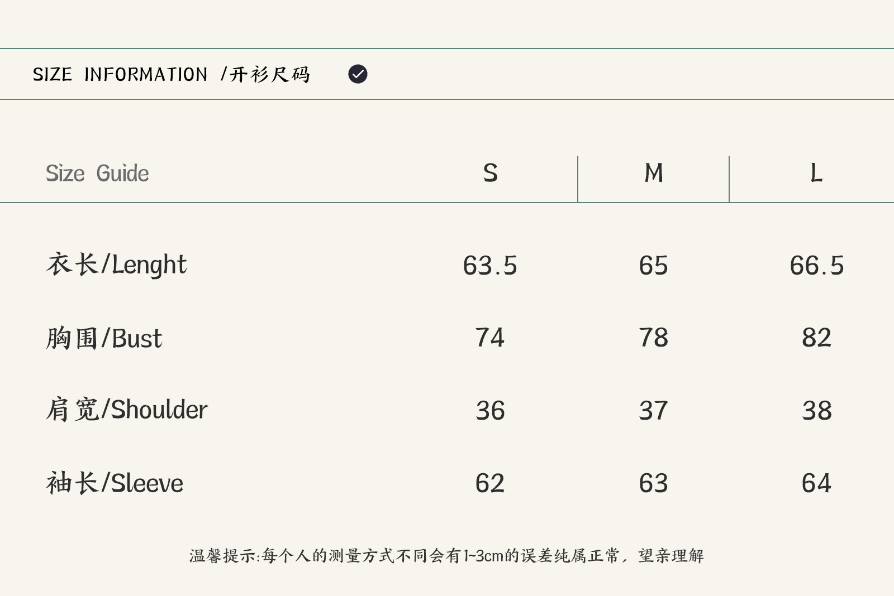Click the 温馨提示 measurement note text
894x596 pixels.
[446, 556]
